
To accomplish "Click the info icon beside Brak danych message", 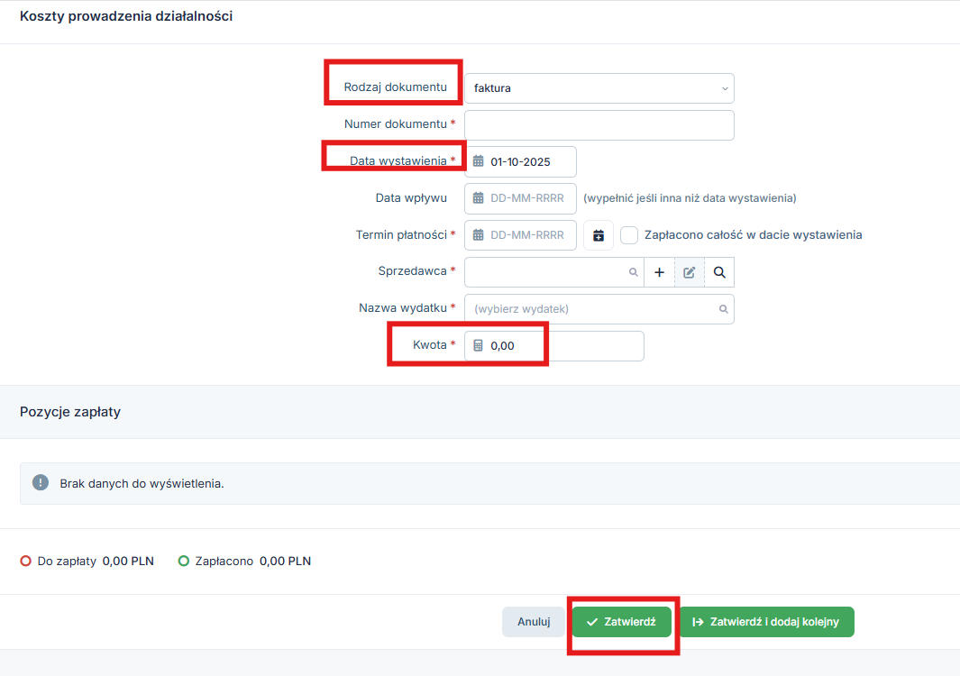I will pos(41,483).
